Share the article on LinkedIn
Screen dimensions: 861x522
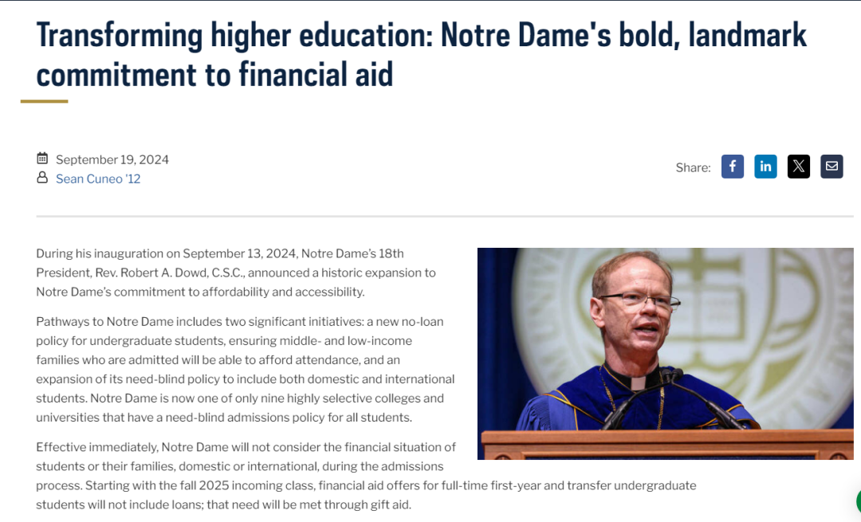[x=765, y=167]
